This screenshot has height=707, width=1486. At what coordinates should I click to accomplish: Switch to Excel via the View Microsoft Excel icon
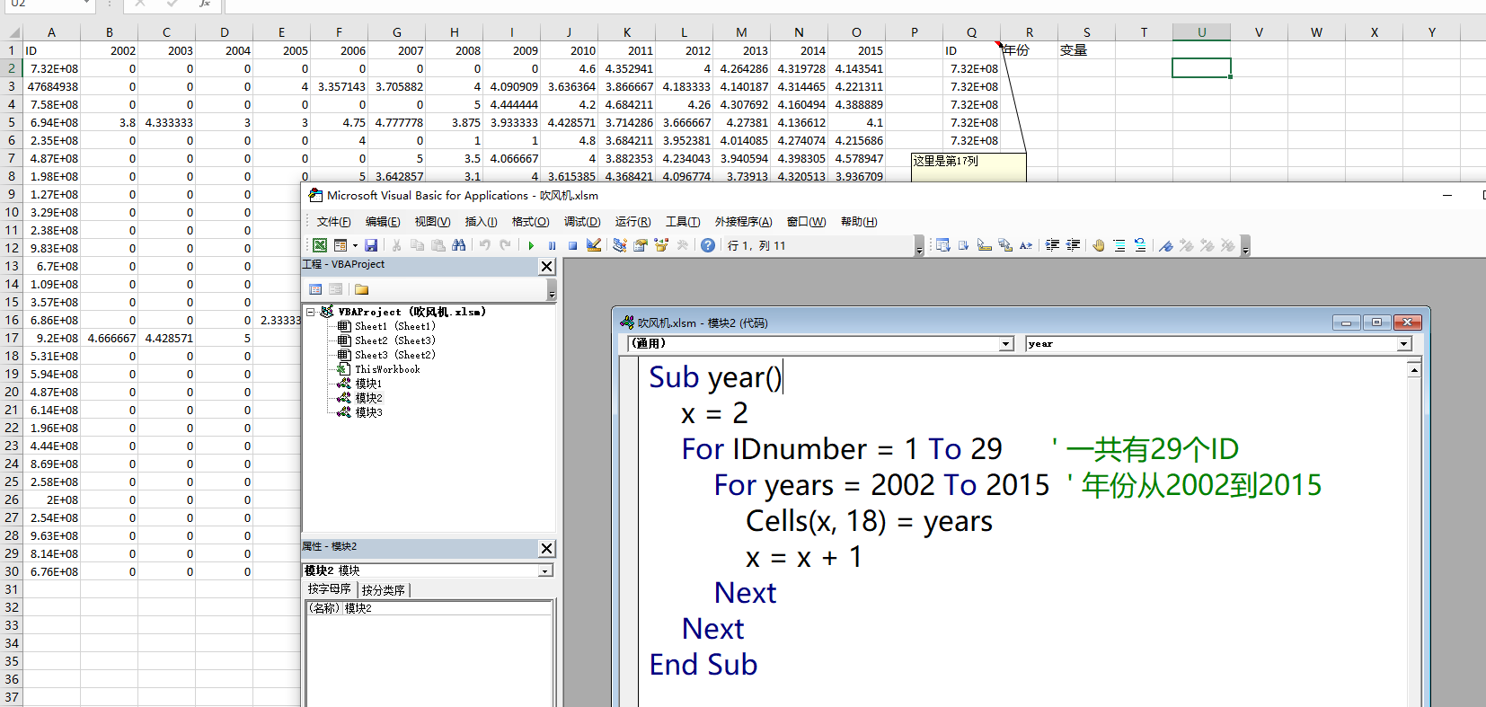[320, 245]
